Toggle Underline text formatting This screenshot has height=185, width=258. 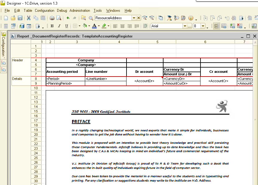coord(67,26)
